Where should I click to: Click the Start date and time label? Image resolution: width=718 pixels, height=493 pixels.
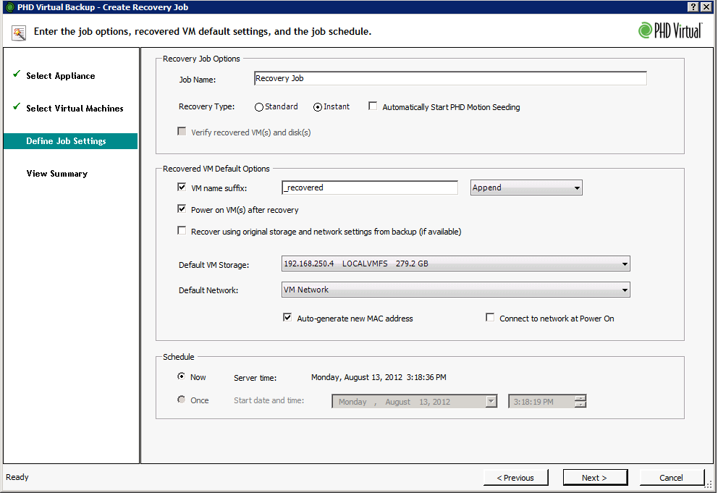pos(269,400)
